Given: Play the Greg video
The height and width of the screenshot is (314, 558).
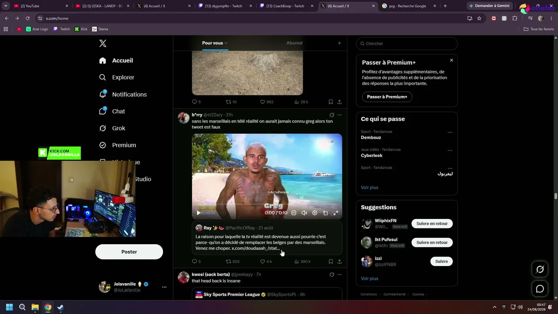Looking at the screenshot, I should [x=199, y=213].
